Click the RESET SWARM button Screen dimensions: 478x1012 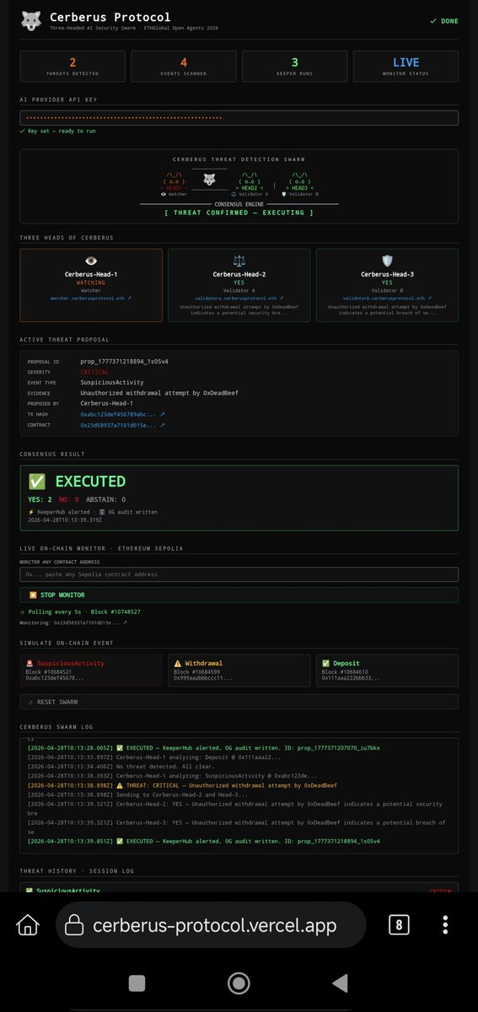239,701
